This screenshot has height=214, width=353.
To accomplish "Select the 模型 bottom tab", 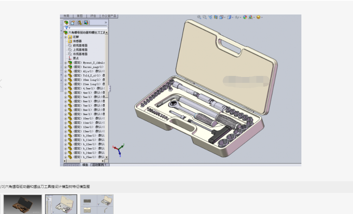I will [85, 165].
